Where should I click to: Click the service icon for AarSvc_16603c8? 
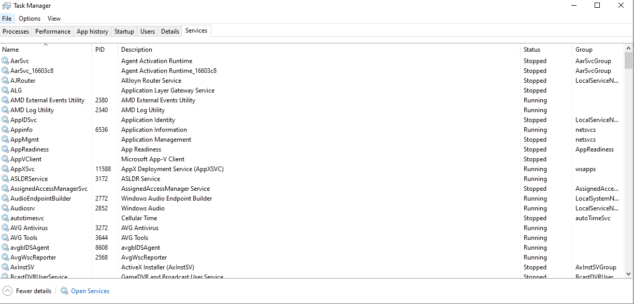tap(5, 71)
